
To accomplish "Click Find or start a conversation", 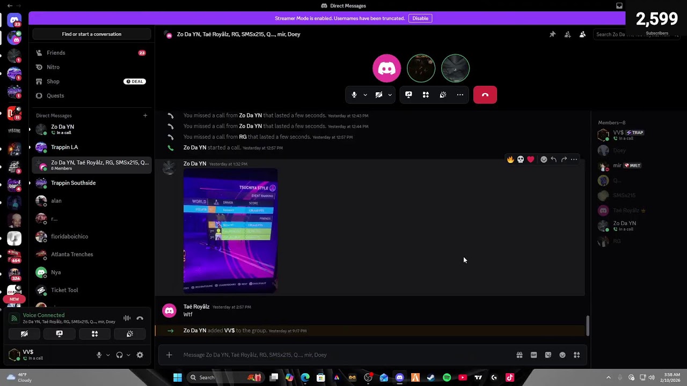I will 92,34.
